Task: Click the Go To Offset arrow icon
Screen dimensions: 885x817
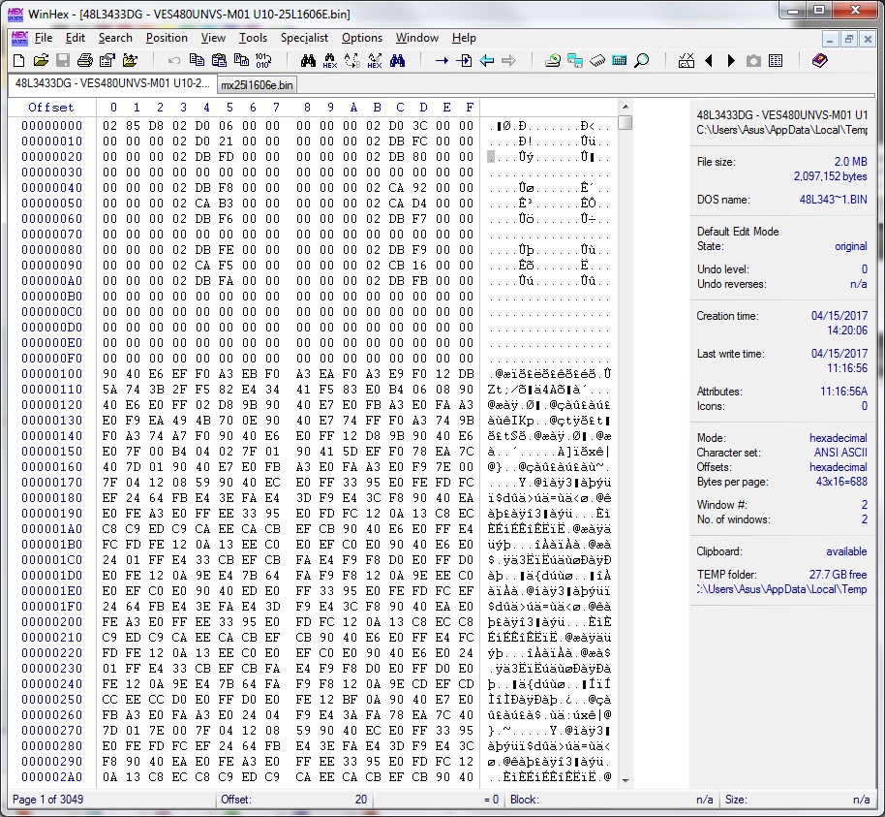Action: [x=442, y=61]
